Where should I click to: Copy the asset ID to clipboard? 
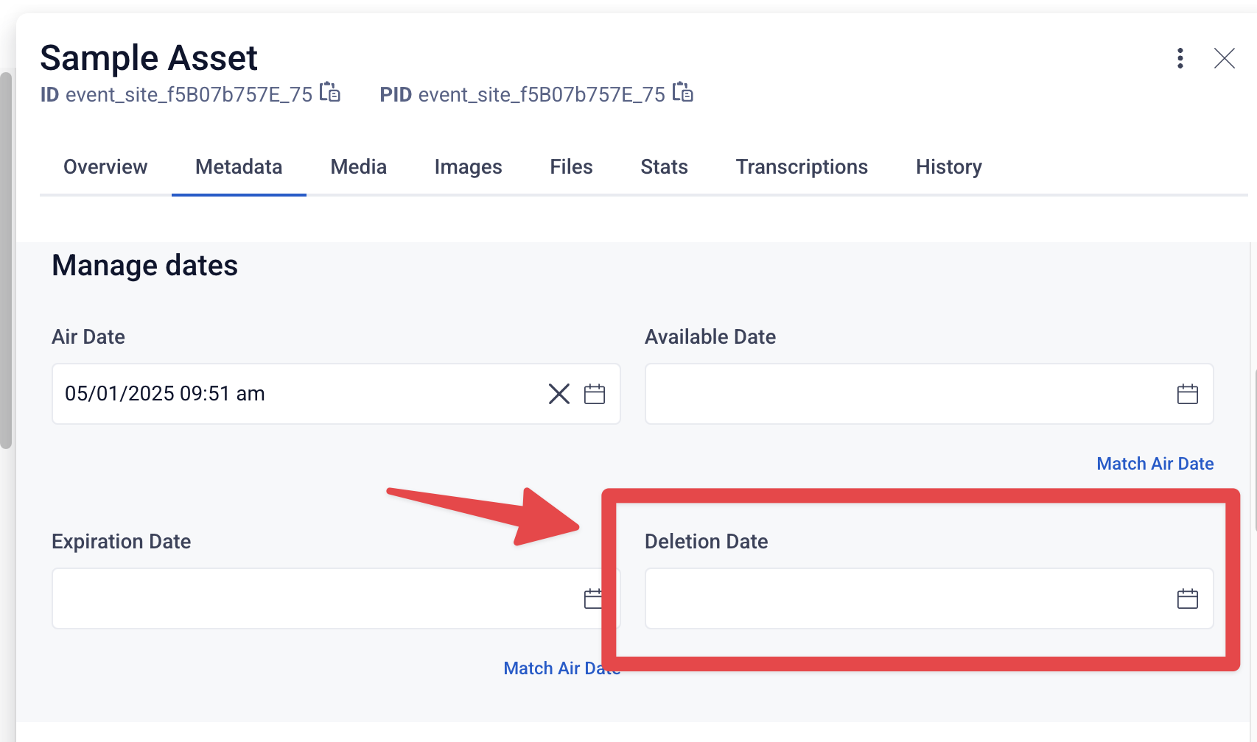329,93
